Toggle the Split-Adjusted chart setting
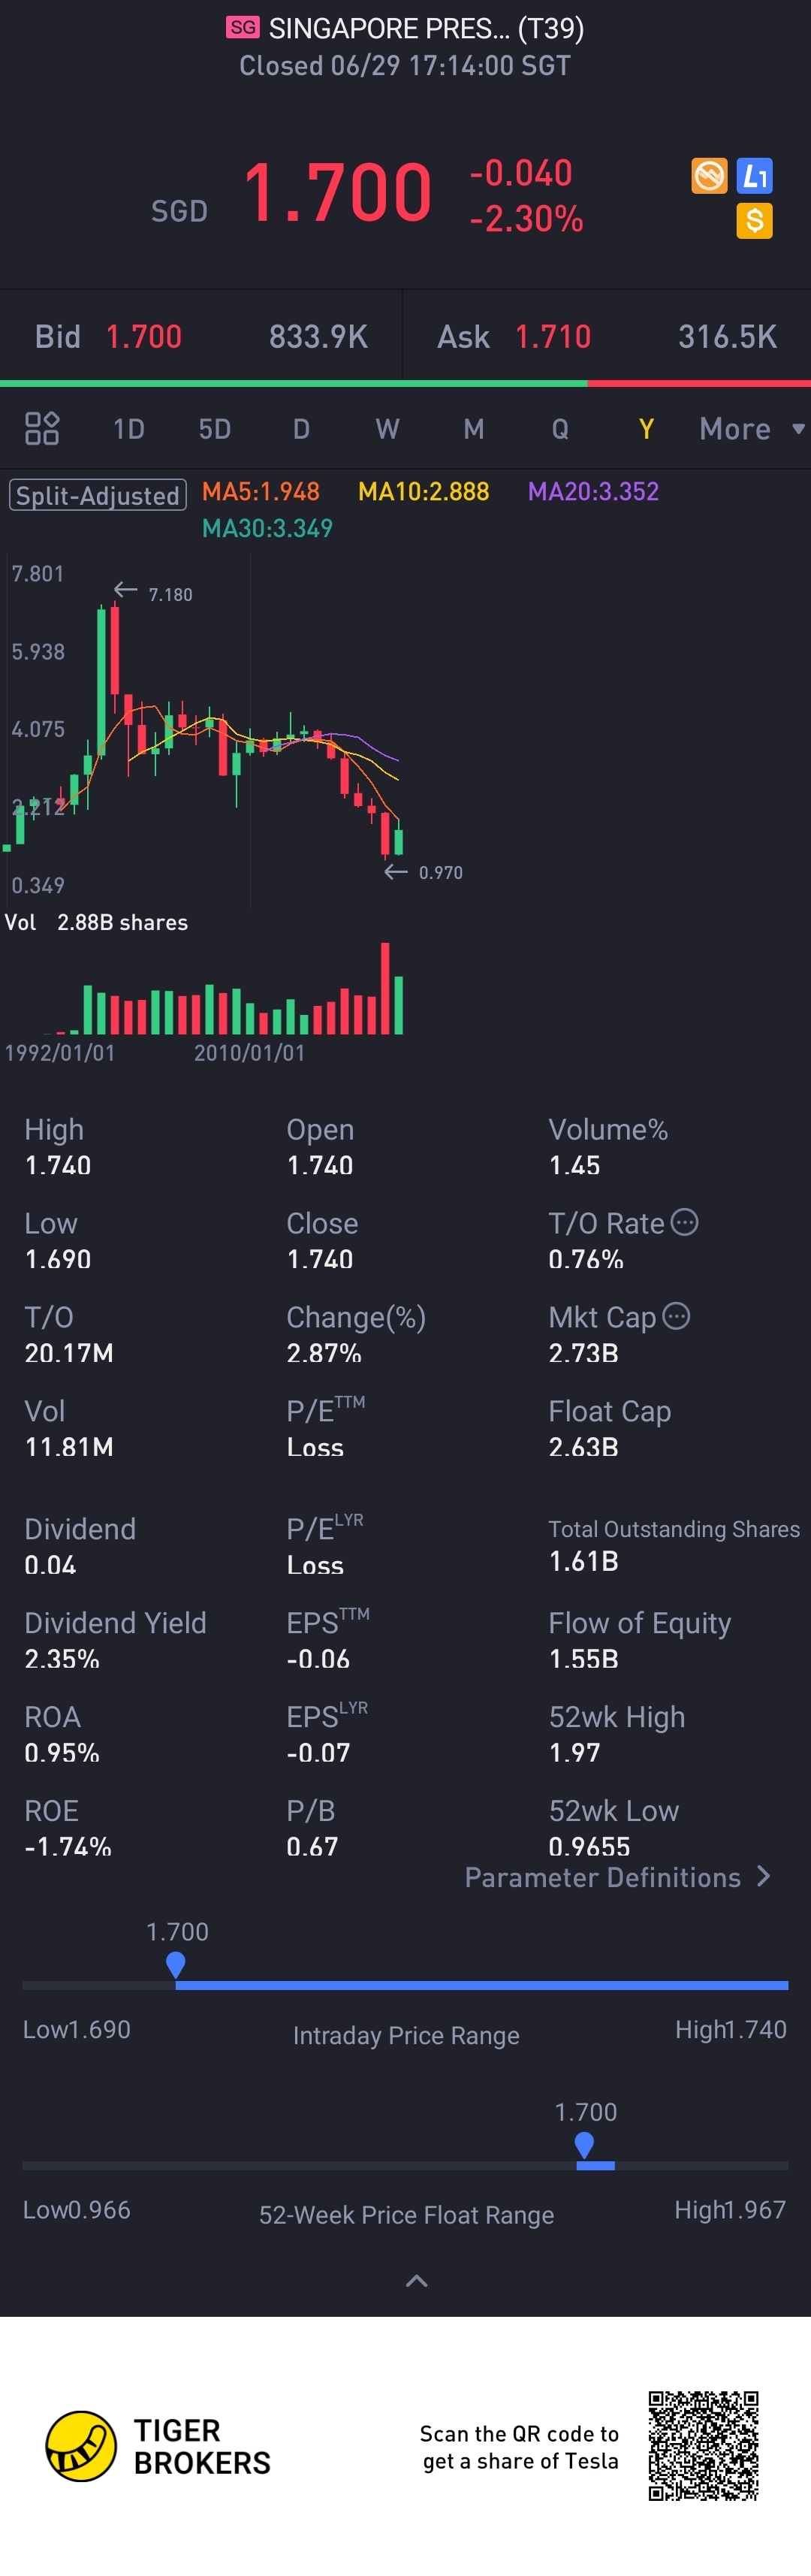Viewport: 811px width, 2576px height. [98, 494]
